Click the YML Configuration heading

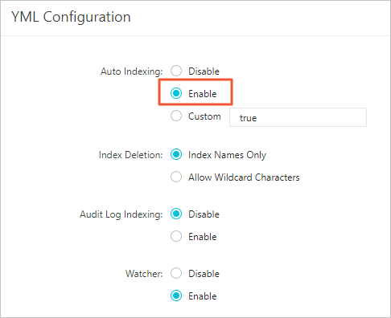click(71, 17)
